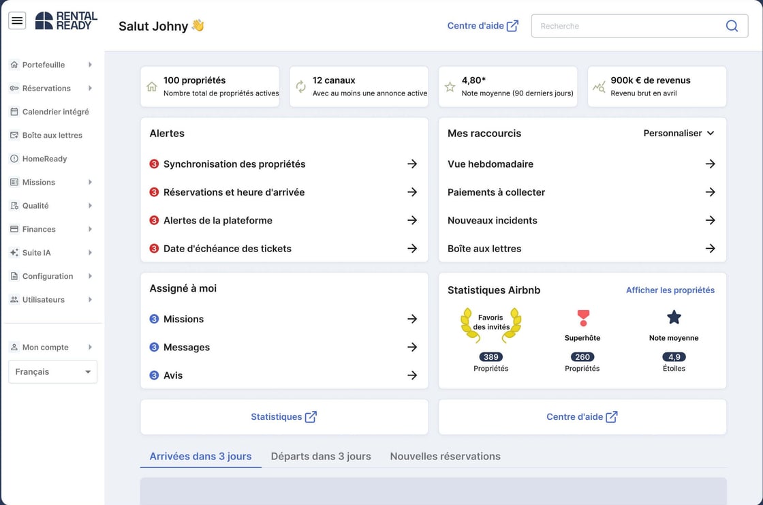763x505 pixels.
Task: Click the 389 Propriétés badge
Action: coord(490,357)
